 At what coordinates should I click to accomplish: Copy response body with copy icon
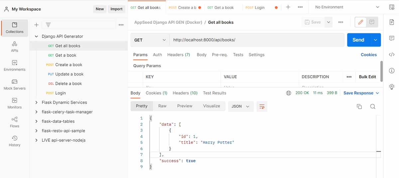[x=359, y=106]
